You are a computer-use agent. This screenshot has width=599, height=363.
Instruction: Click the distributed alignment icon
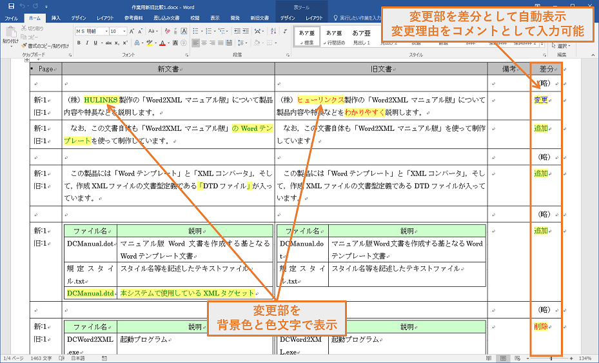pyautogui.click(x=229, y=43)
